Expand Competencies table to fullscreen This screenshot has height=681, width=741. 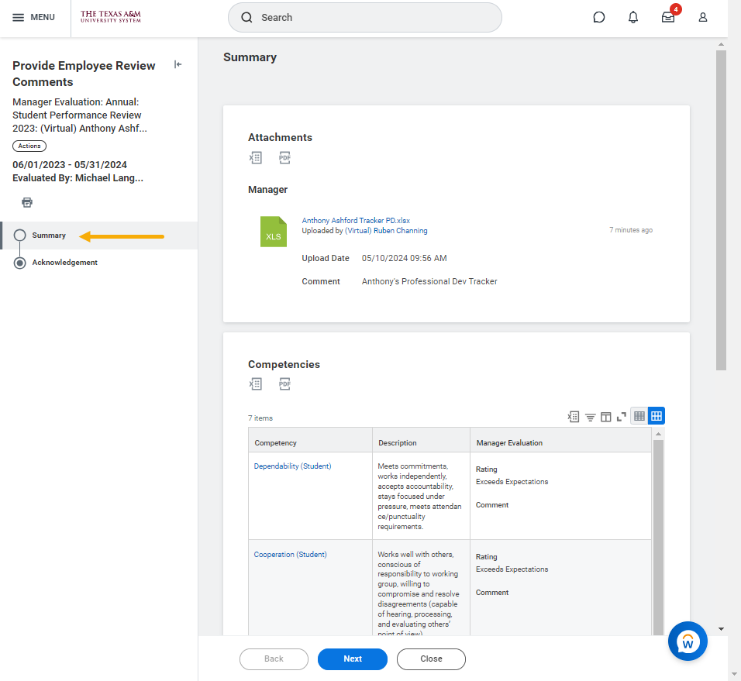(621, 417)
